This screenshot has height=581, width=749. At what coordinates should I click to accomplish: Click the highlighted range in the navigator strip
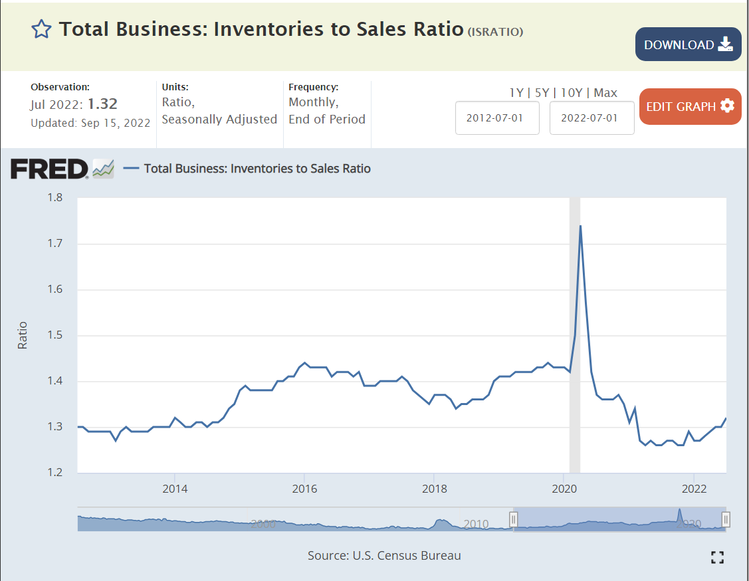point(618,519)
